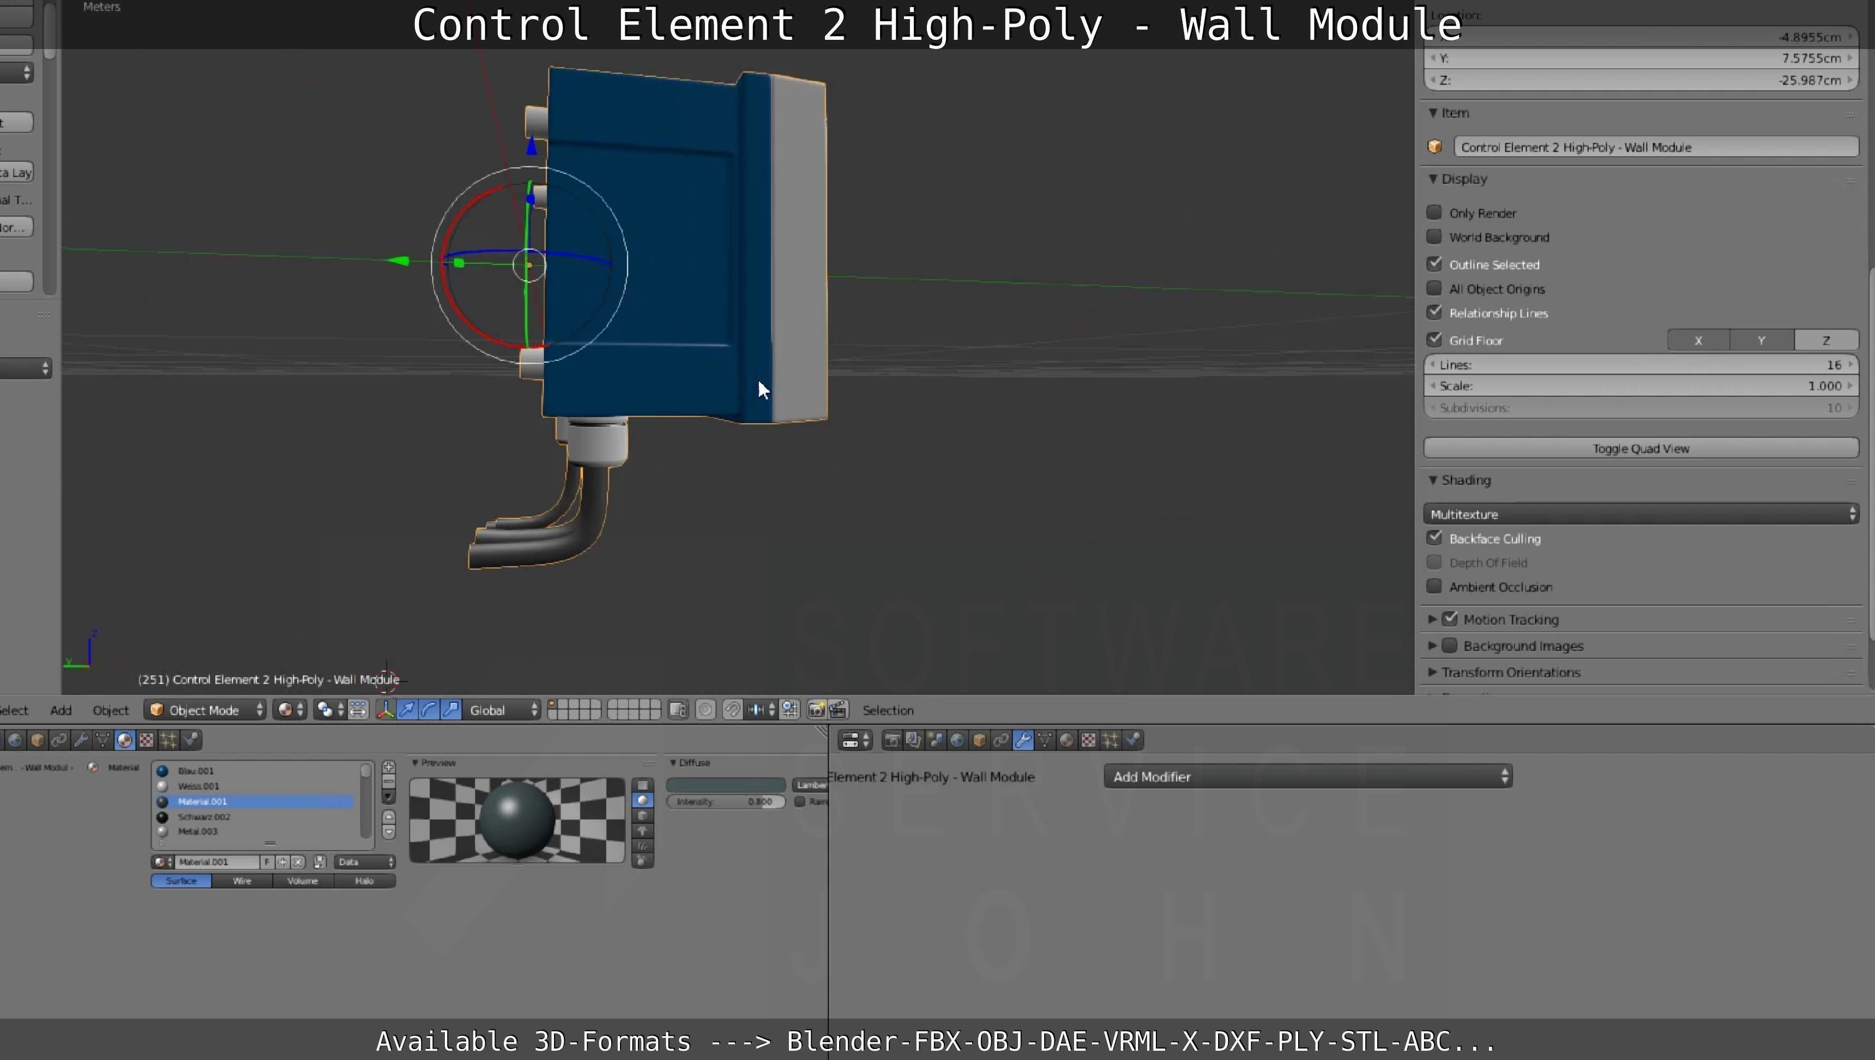The width and height of the screenshot is (1875, 1060).
Task: Open Material sphere tab in left properties editor
Action: click(x=124, y=740)
